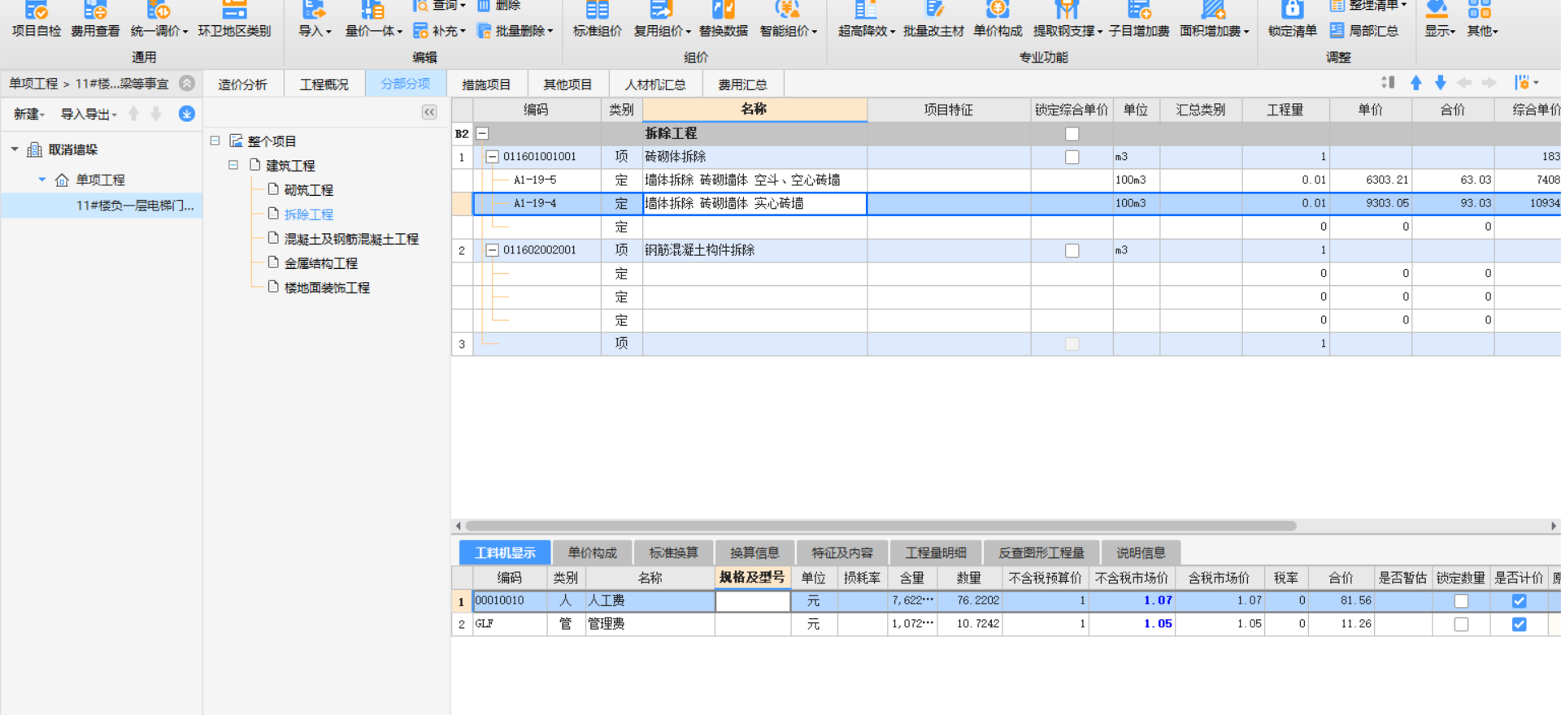This screenshot has height=715, width=1561.
Task: Uncheck 是否计价 for 管理费 row
Action: point(1519,624)
